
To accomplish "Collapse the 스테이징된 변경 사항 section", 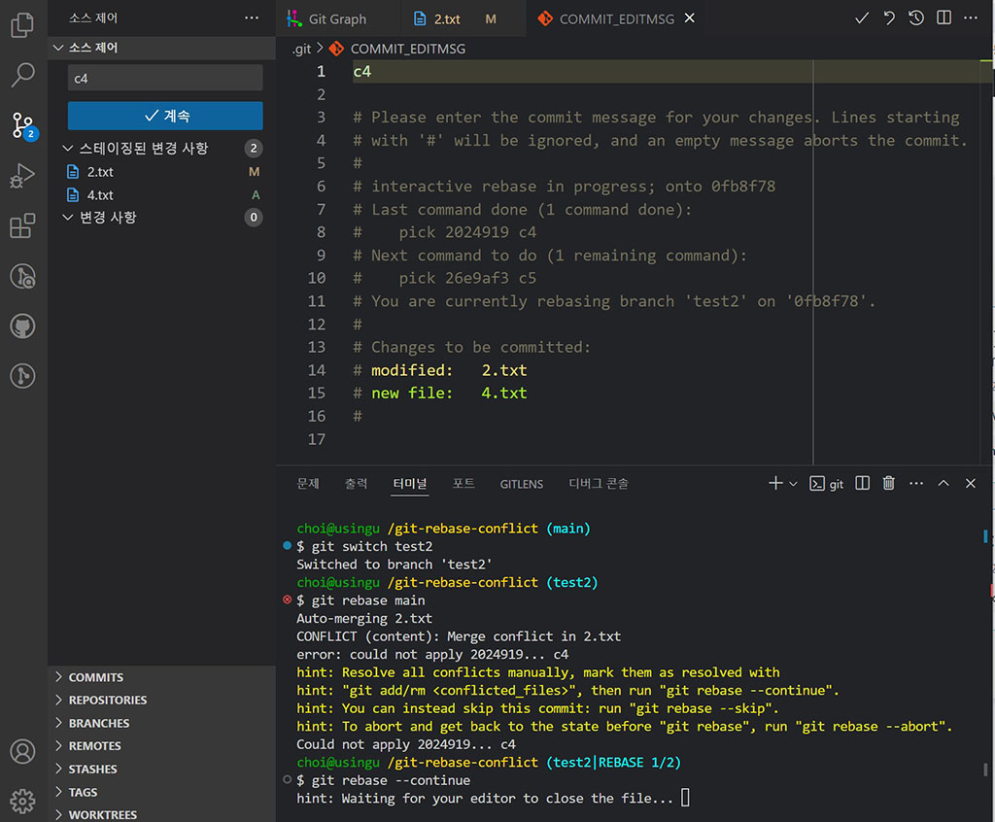I will 64,149.
